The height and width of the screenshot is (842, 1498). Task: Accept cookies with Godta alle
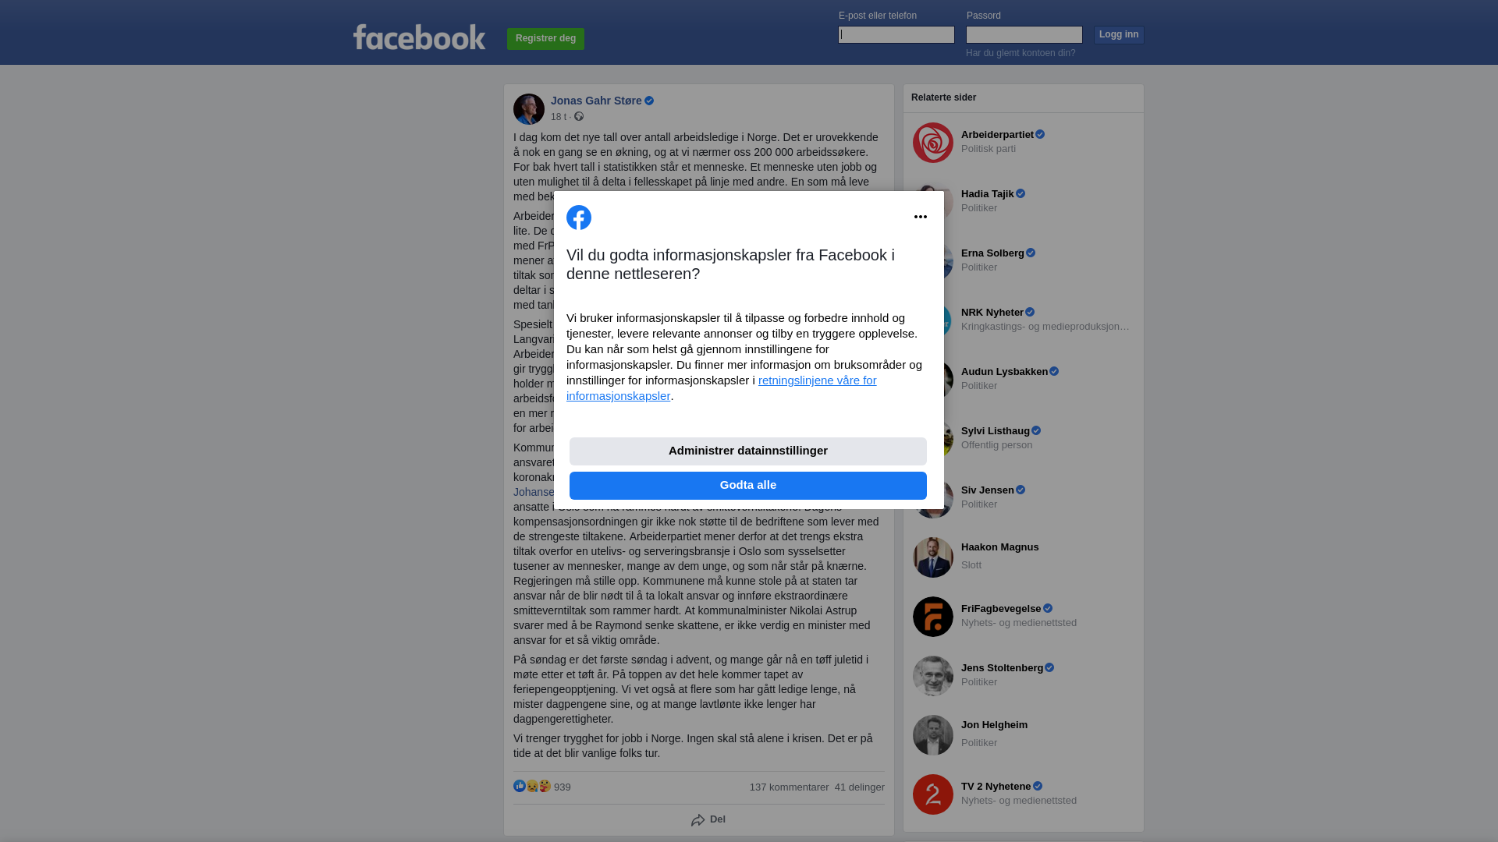click(x=748, y=486)
